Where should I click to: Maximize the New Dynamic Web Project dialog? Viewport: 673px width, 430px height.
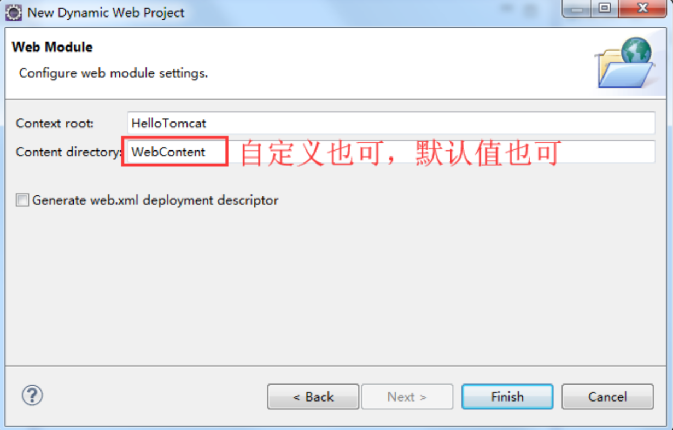(605, 9)
